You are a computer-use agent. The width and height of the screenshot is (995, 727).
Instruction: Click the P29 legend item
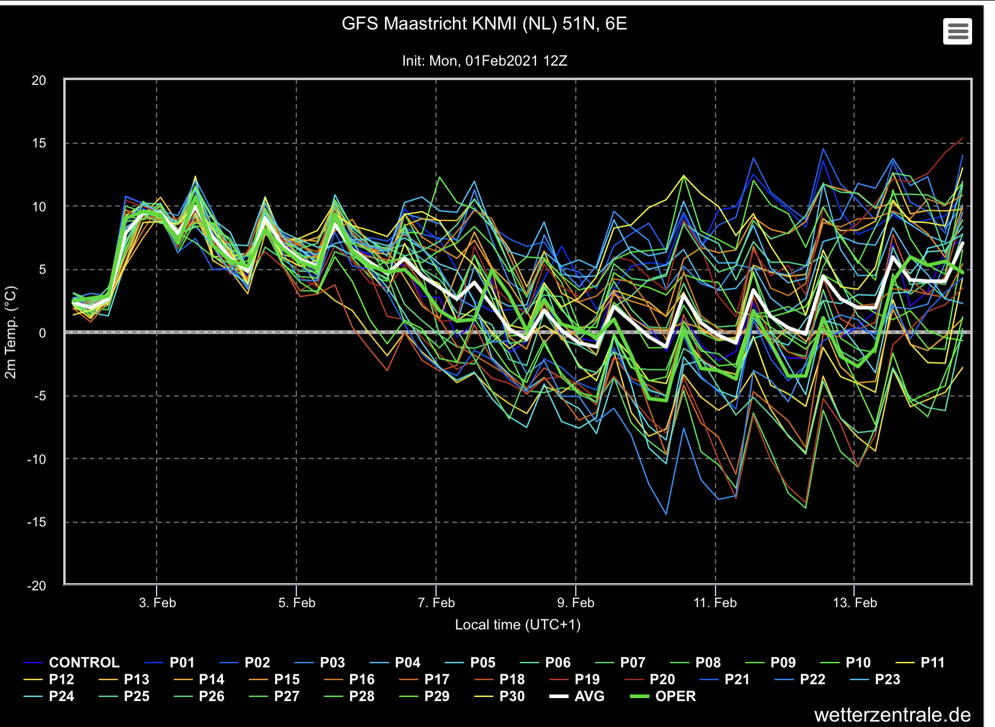[425, 696]
